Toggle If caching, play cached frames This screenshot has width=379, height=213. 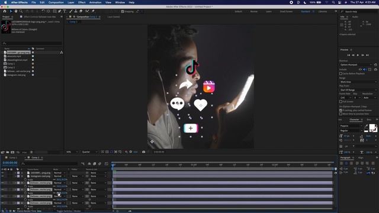tap(341, 110)
